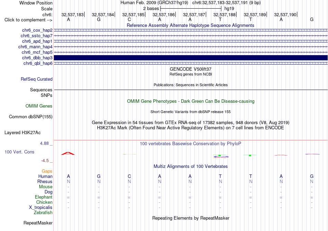The image size is (328, 231).
Task: Select the SNPs track label
Action: pyautogui.click(x=47, y=95)
